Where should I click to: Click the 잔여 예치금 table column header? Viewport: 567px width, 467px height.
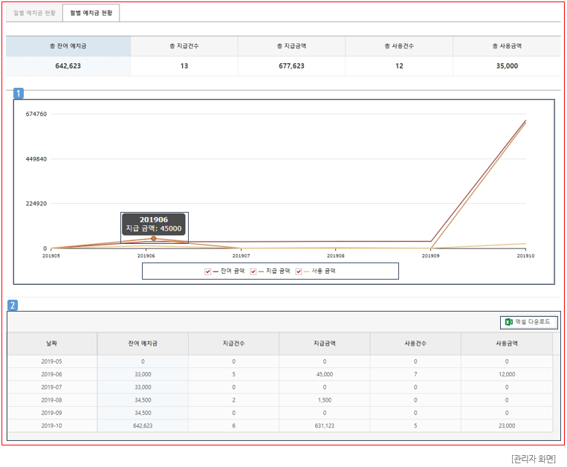[143, 344]
